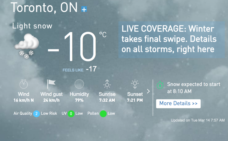Click the sunset icon
This screenshot has height=141, width=228.
[x=135, y=84]
